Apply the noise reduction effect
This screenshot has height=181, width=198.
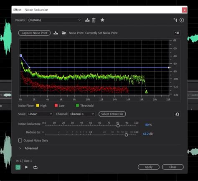click(x=149, y=167)
